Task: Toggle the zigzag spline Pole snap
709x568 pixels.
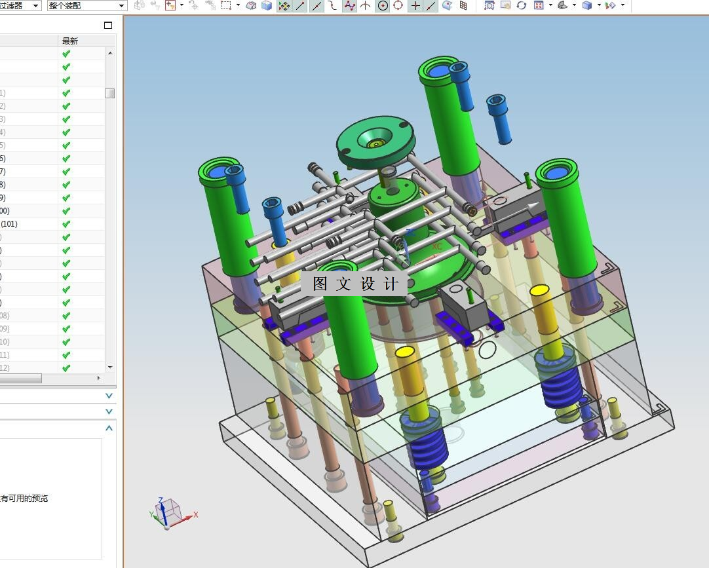Action: [349, 5]
